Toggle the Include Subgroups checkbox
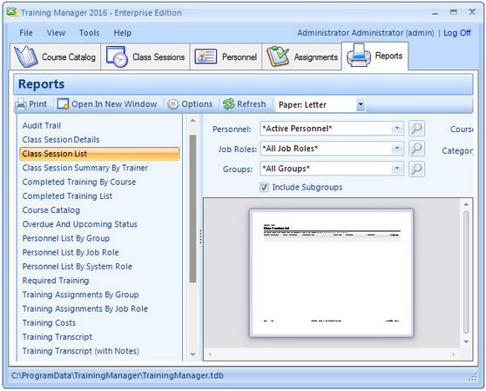The height and width of the screenshot is (391, 486). coord(264,187)
